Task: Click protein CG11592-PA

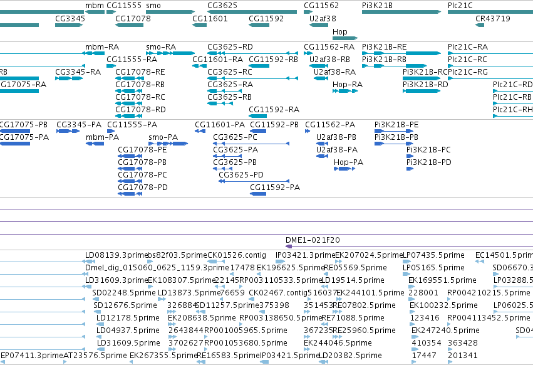Action: [258, 194]
